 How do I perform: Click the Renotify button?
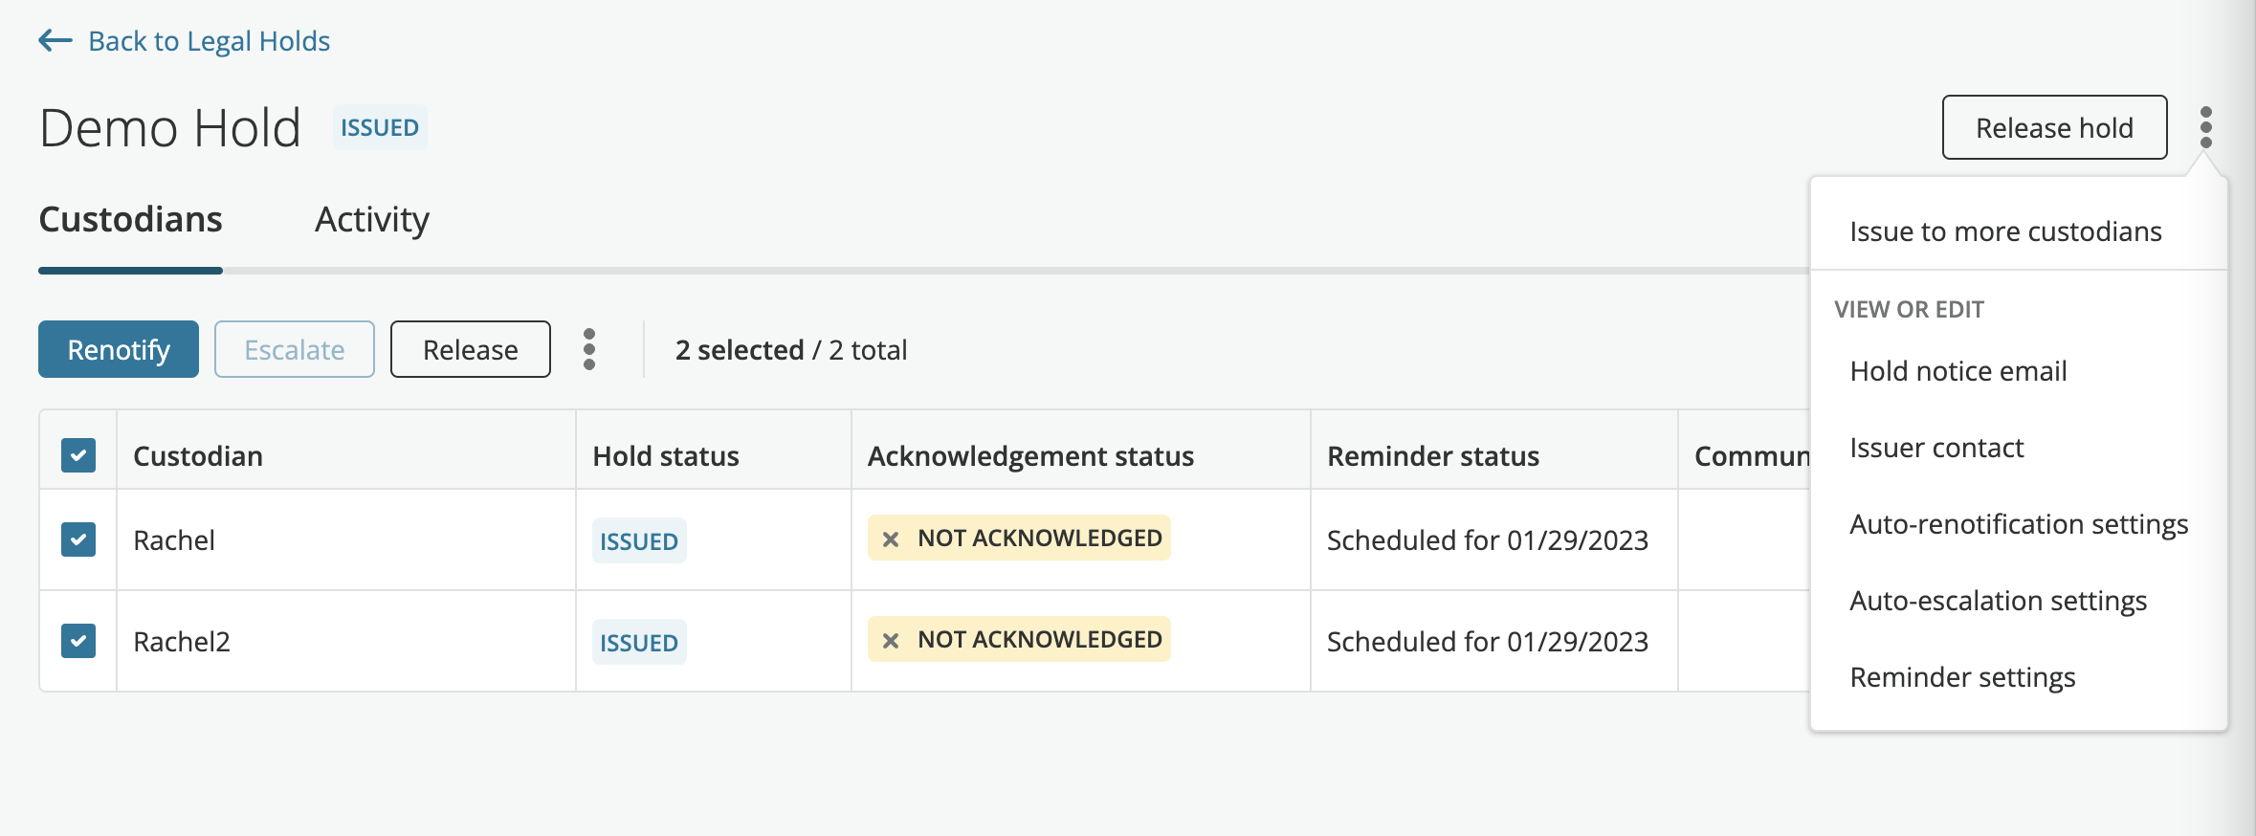(118, 349)
